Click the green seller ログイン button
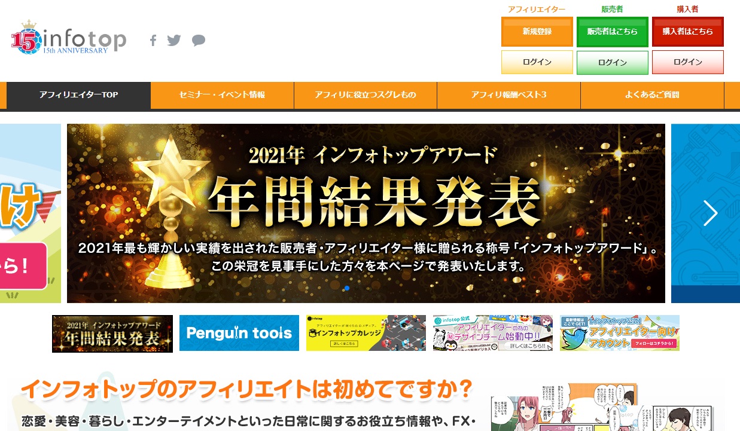 pyautogui.click(x=613, y=62)
